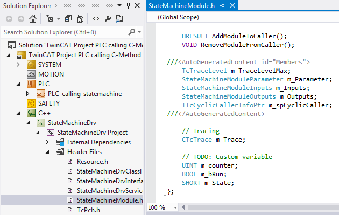Image resolution: width=339 pixels, height=215 pixels.
Task: Select the Solution 'TwinCAT Project' root node
Action: (x=81, y=45)
